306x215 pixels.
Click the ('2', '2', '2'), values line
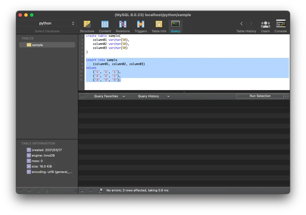(x=107, y=76)
